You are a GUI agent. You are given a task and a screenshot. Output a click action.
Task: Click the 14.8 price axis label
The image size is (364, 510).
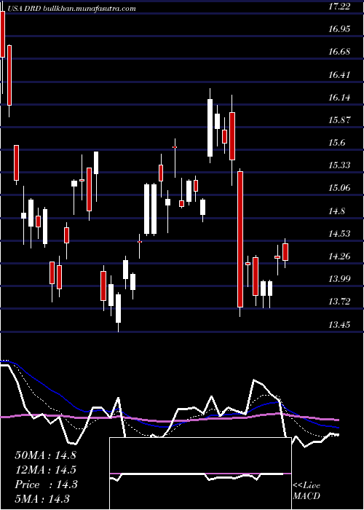(336, 211)
